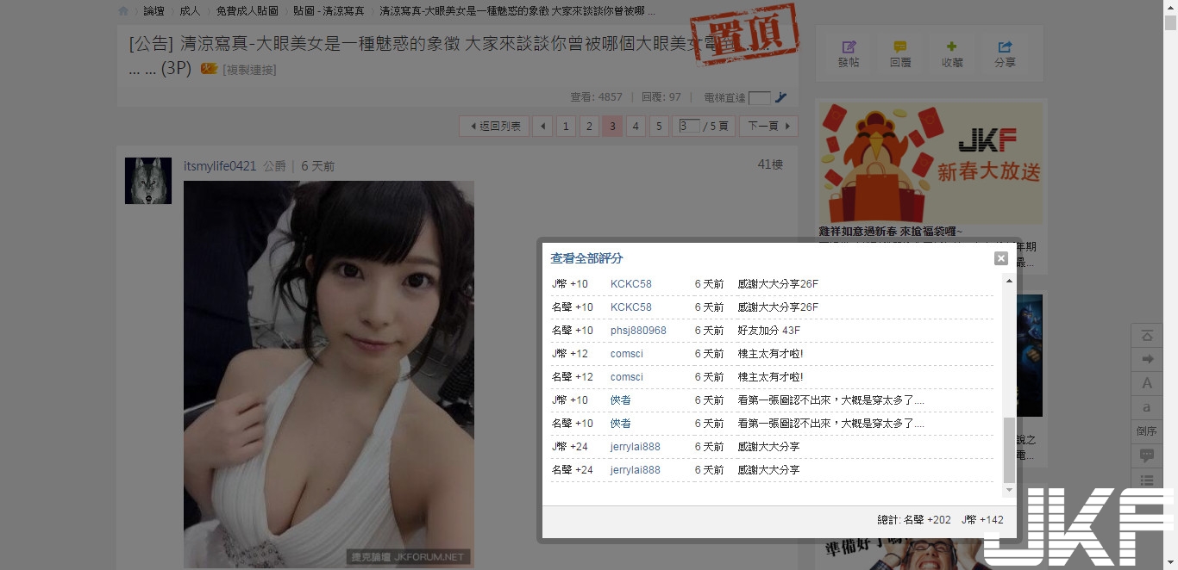
Task: Close the 查看全部評分 dialog
Action: (x=1000, y=258)
